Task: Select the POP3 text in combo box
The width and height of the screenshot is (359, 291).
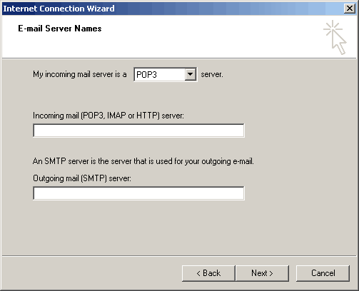Action: tap(146, 75)
